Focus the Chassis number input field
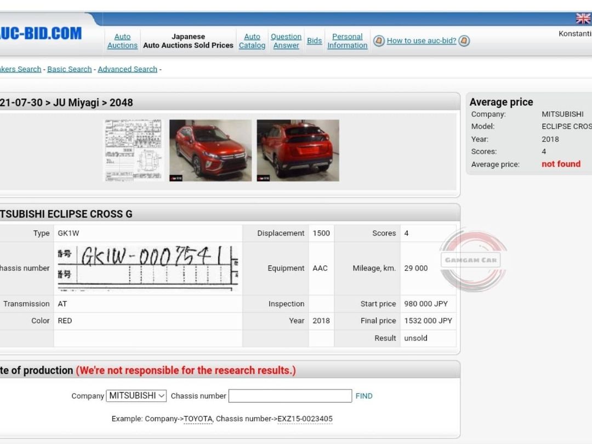This screenshot has height=444, width=592. (290, 396)
